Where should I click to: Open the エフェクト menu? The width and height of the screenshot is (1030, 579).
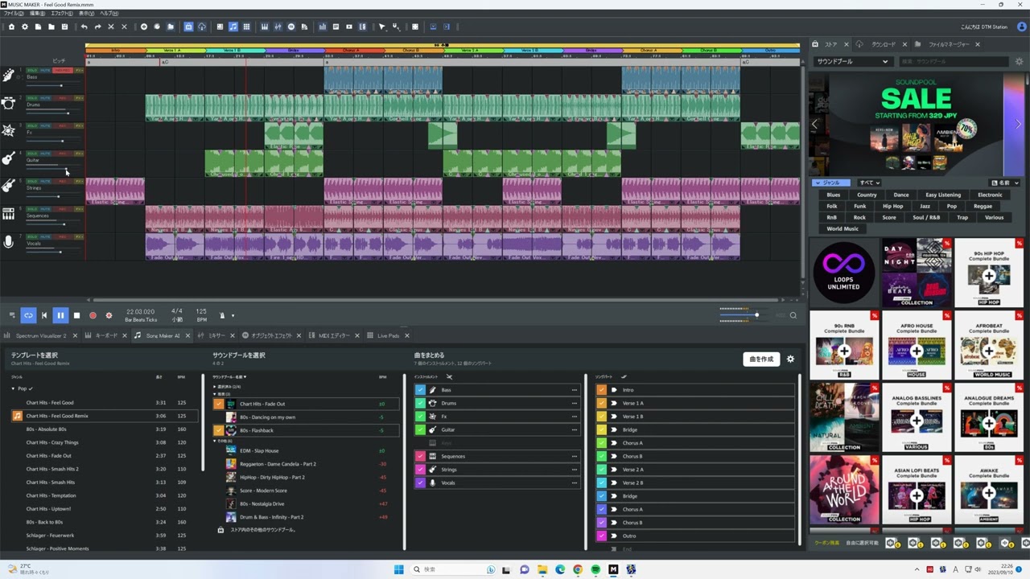click(61, 14)
